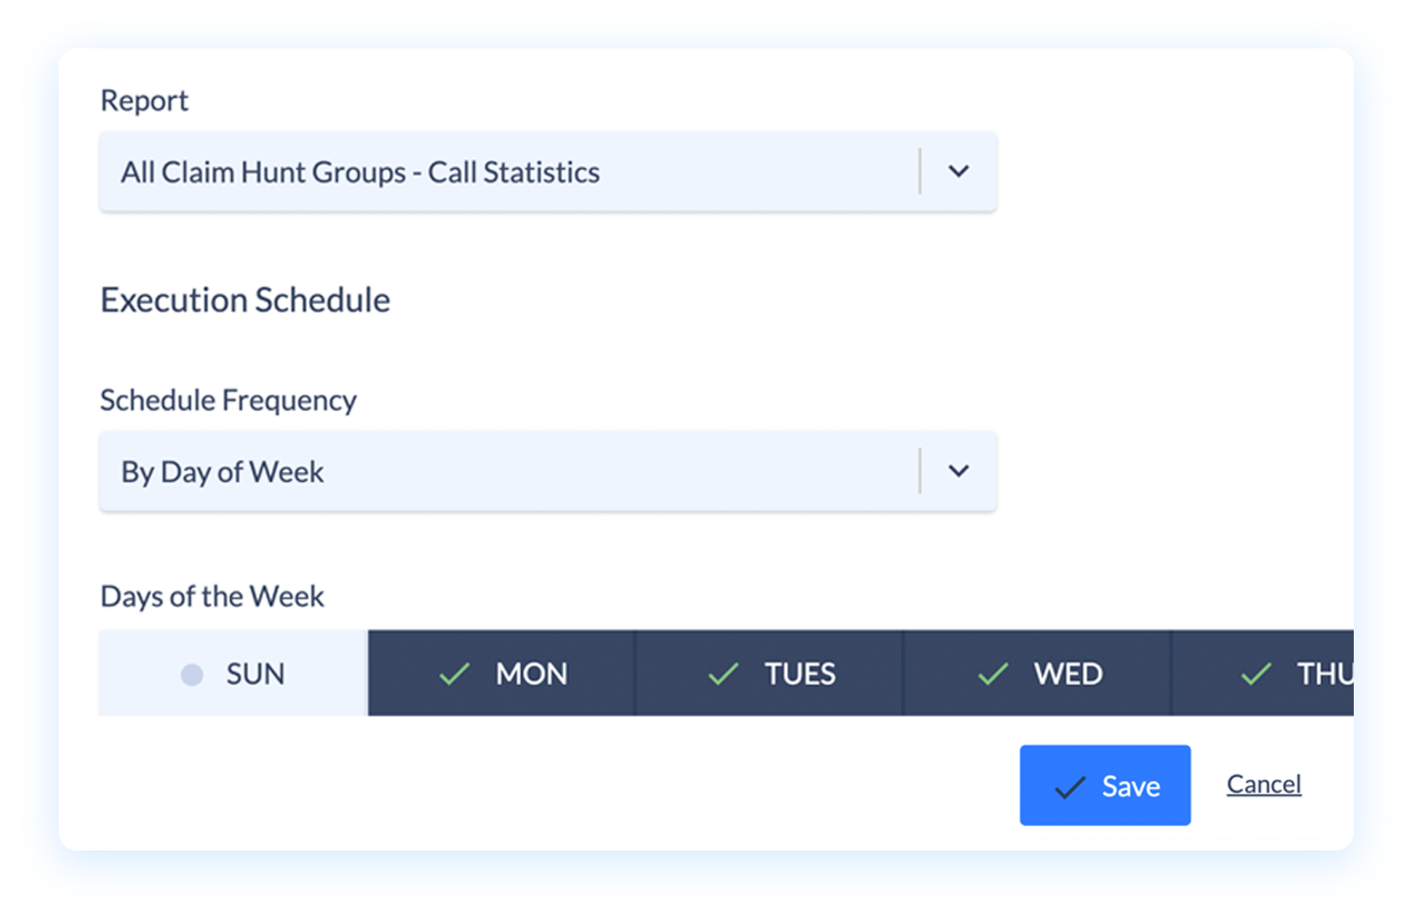Deselect Tuesday from the weekly schedule
This screenshot has height=897, width=1417.
coord(768,674)
